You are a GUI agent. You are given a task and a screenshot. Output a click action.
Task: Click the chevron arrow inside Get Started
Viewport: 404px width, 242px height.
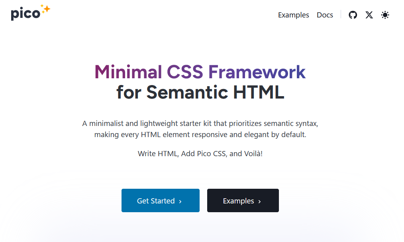tap(180, 201)
